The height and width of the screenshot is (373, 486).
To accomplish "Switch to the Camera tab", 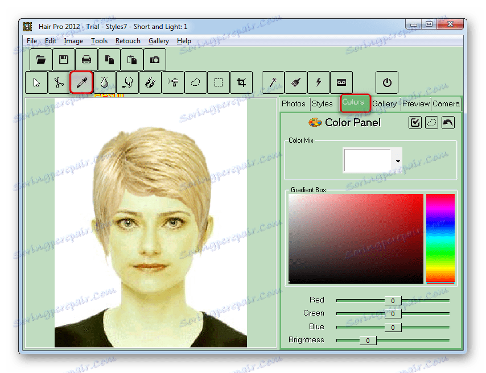I will pos(446,104).
